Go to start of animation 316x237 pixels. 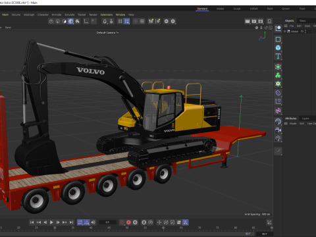tap(32, 223)
